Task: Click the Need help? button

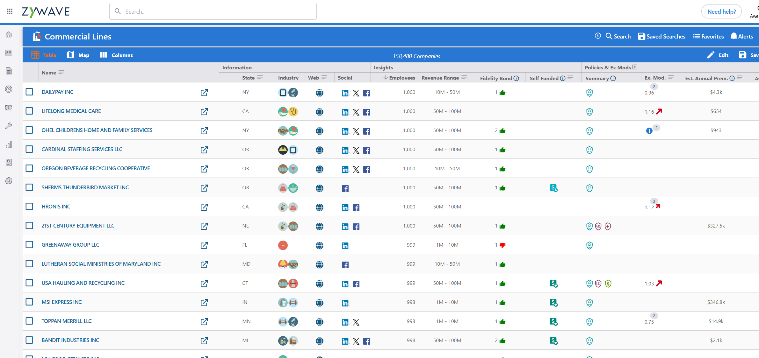Action: [x=721, y=11]
